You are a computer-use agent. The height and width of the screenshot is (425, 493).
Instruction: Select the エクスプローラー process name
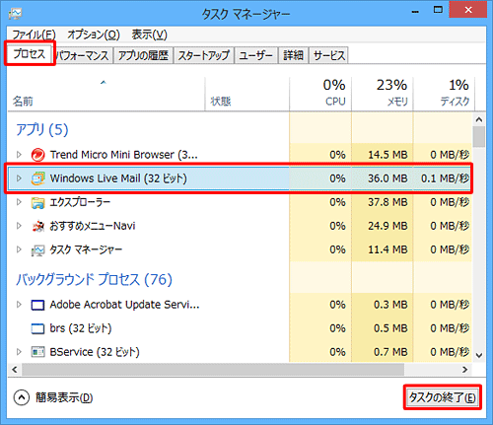[x=80, y=202]
